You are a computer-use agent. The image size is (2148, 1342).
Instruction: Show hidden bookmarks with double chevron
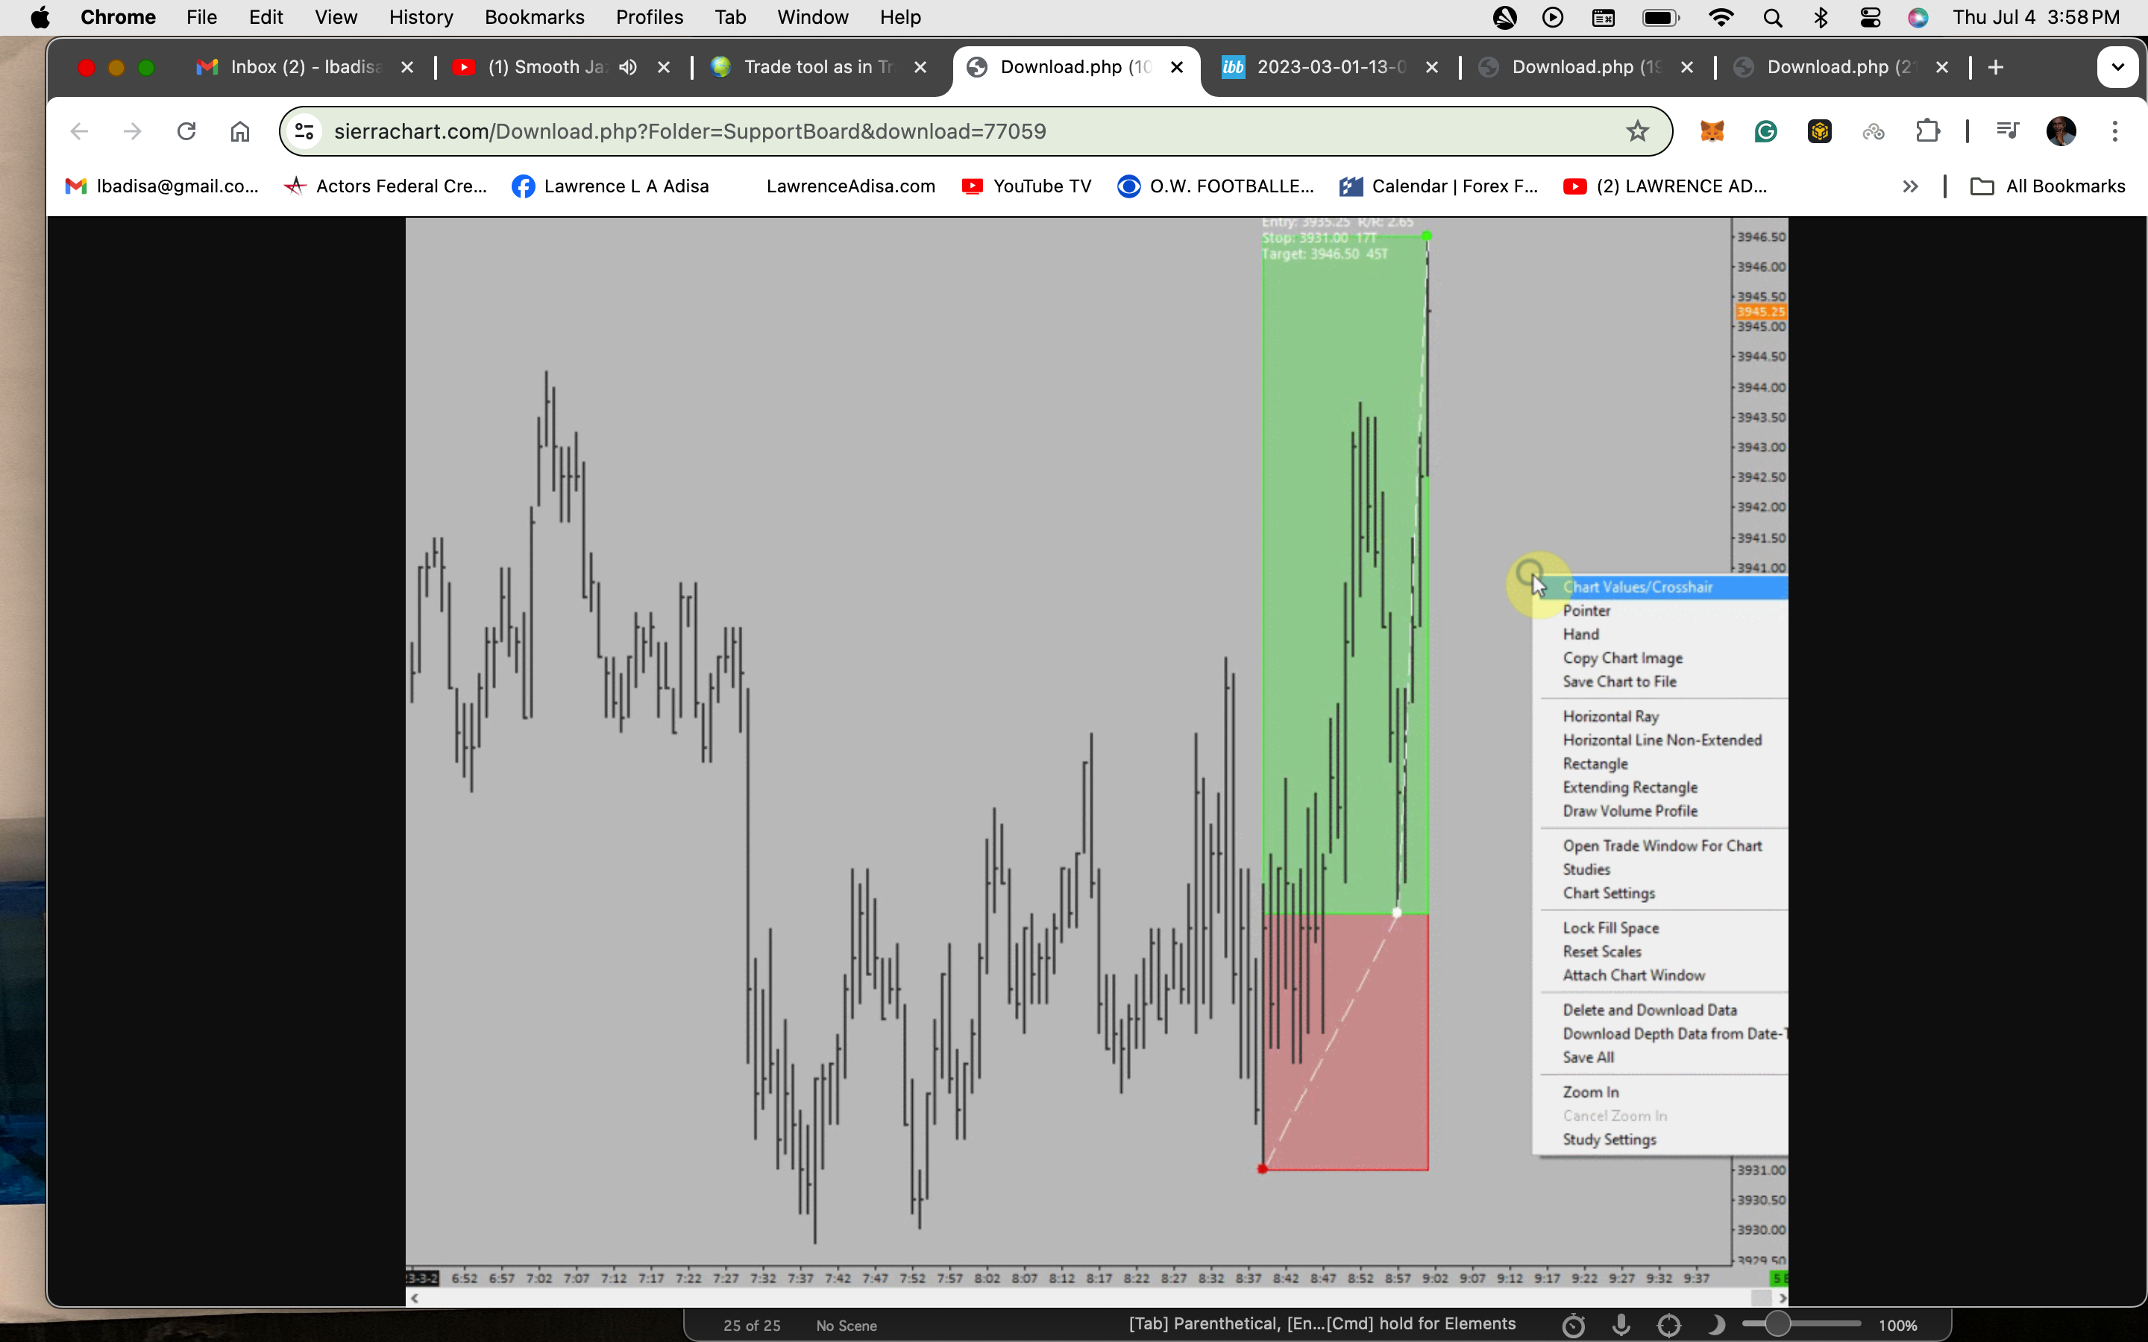[x=1910, y=186]
